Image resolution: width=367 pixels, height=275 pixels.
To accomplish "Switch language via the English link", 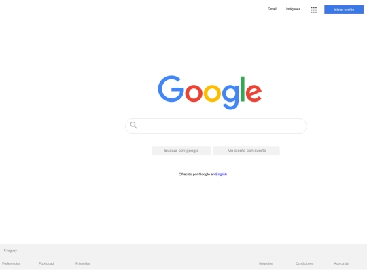I will [x=221, y=175].
